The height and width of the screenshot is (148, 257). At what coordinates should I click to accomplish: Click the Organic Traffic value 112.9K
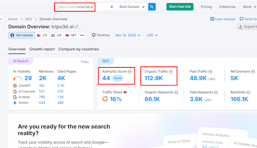(x=153, y=78)
